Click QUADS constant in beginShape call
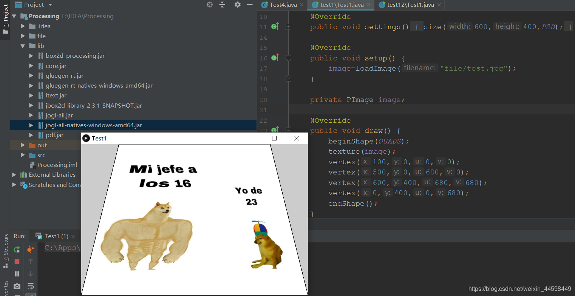 [x=390, y=141]
